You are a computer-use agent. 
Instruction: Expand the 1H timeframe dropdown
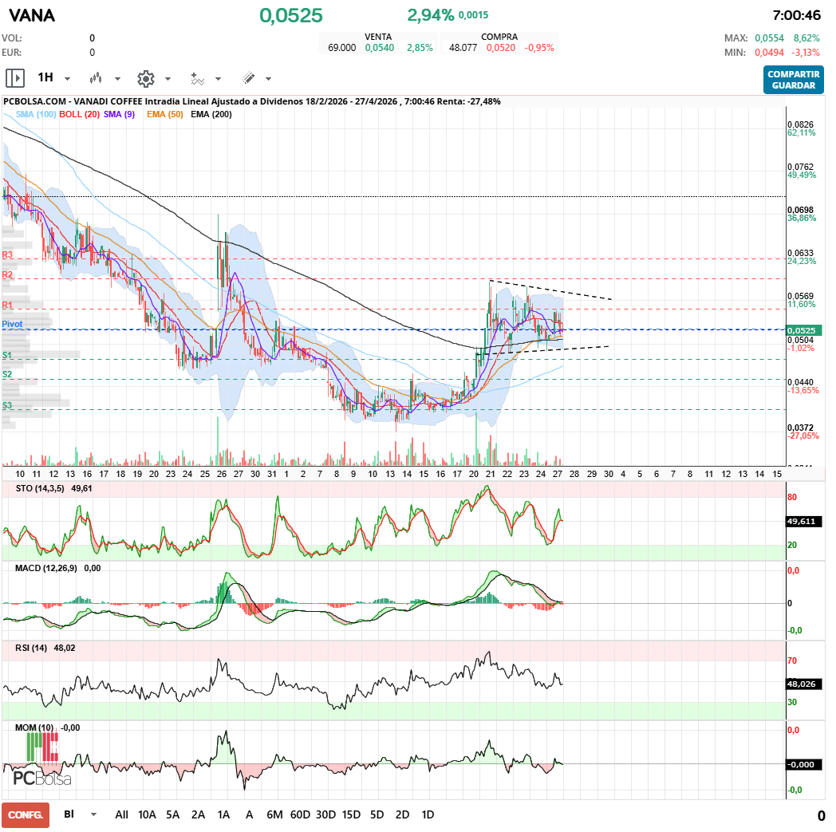[67, 79]
